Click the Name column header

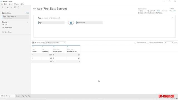pyautogui.click(x=34, y=51)
